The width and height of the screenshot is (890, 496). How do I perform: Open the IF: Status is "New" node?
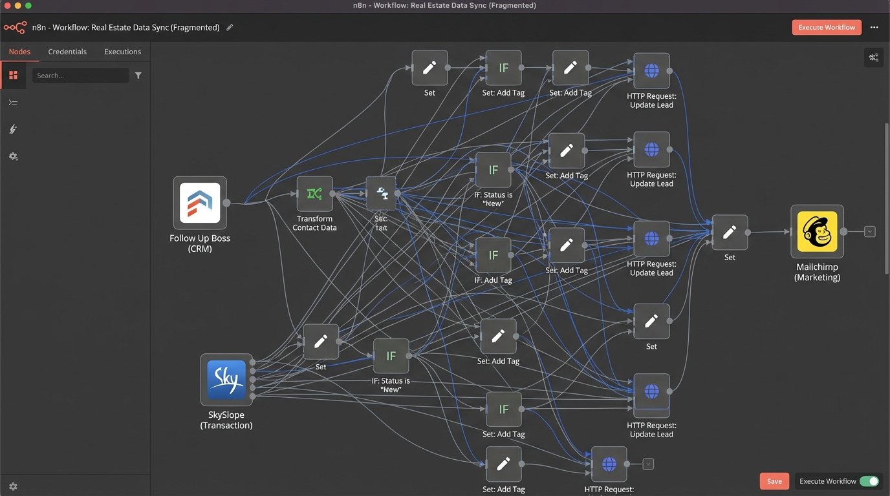494,170
